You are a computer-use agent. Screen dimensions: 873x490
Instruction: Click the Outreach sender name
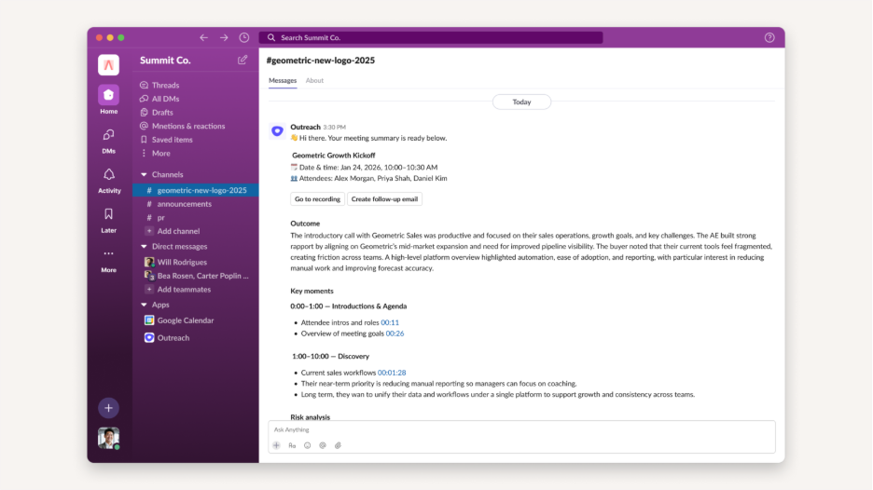coord(305,127)
